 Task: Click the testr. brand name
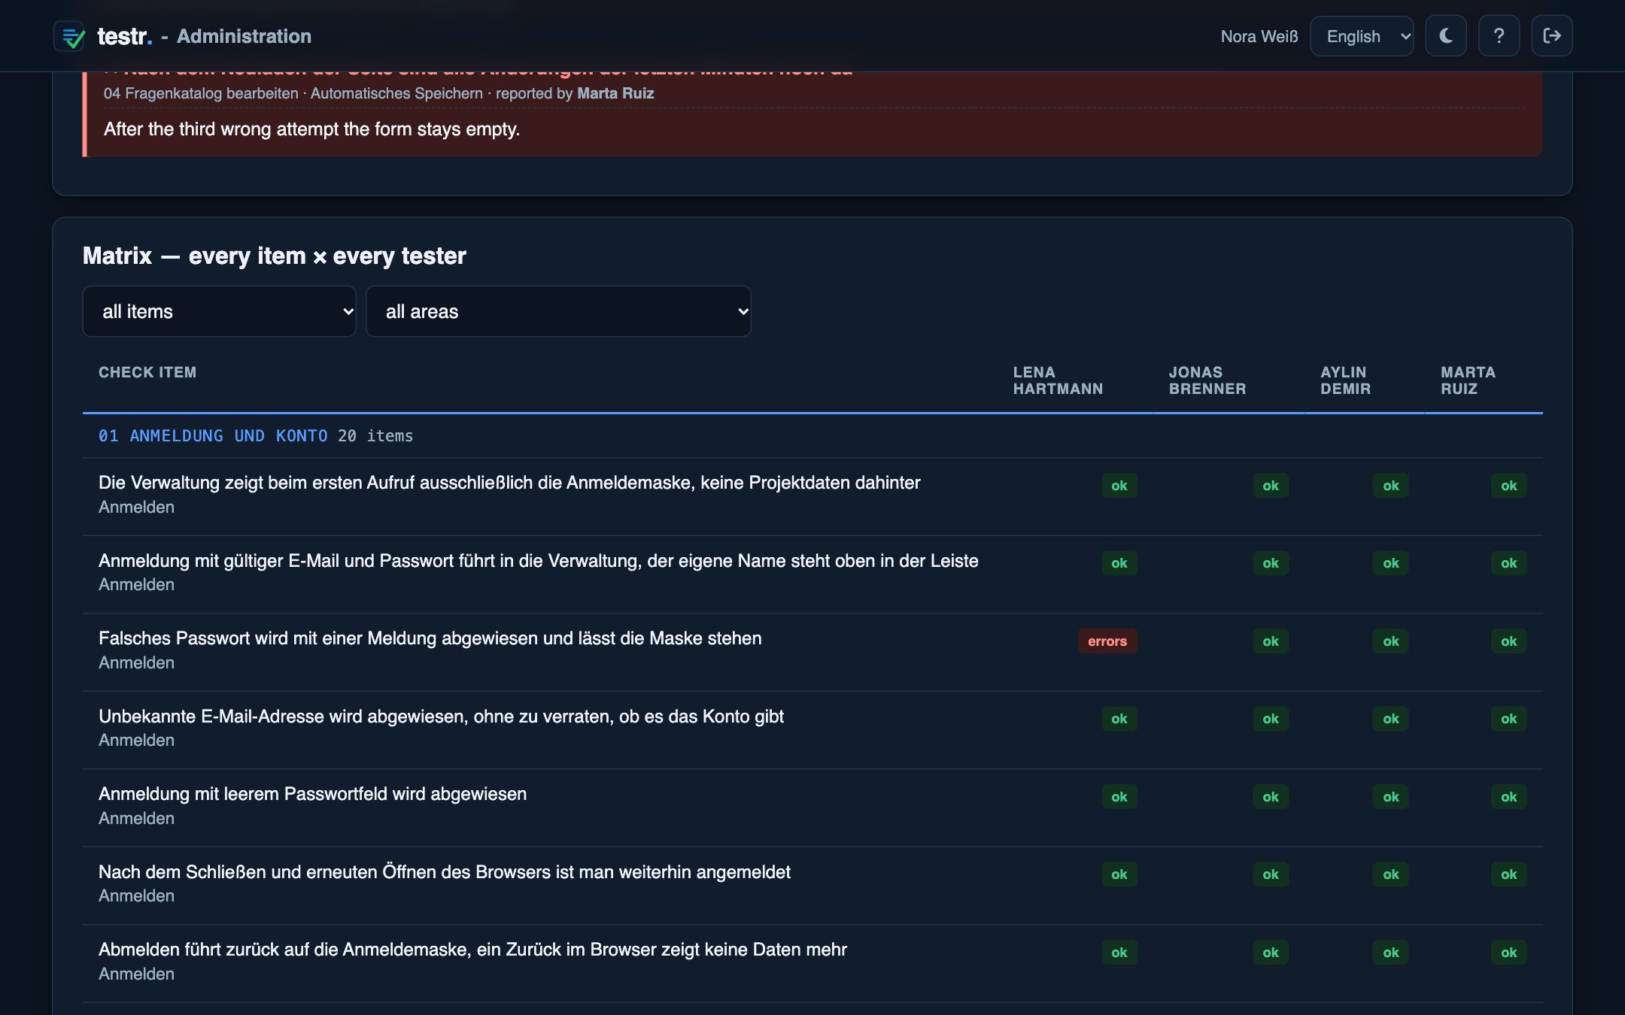coord(125,36)
